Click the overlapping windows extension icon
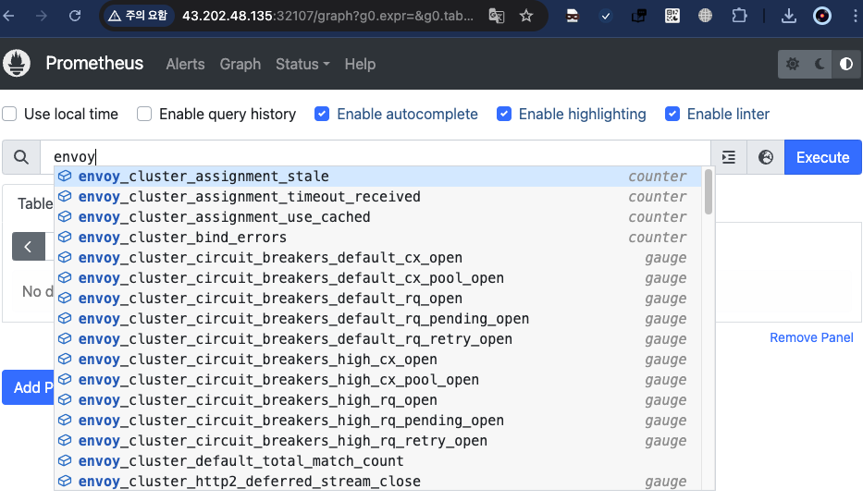The width and height of the screenshot is (863, 501). [x=639, y=16]
